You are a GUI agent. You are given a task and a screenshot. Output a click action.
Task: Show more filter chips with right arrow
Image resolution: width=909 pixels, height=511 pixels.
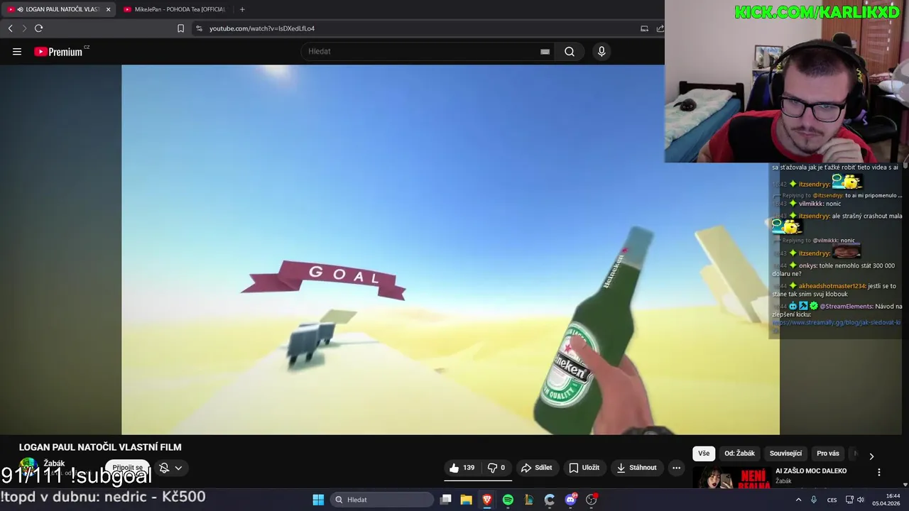[x=871, y=456]
